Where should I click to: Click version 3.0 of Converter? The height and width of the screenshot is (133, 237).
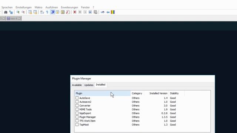pos(166,106)
